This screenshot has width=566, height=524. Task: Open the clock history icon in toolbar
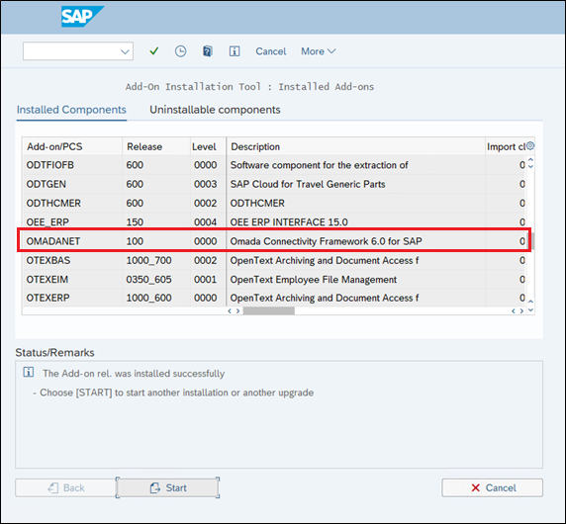click(180, 51)
